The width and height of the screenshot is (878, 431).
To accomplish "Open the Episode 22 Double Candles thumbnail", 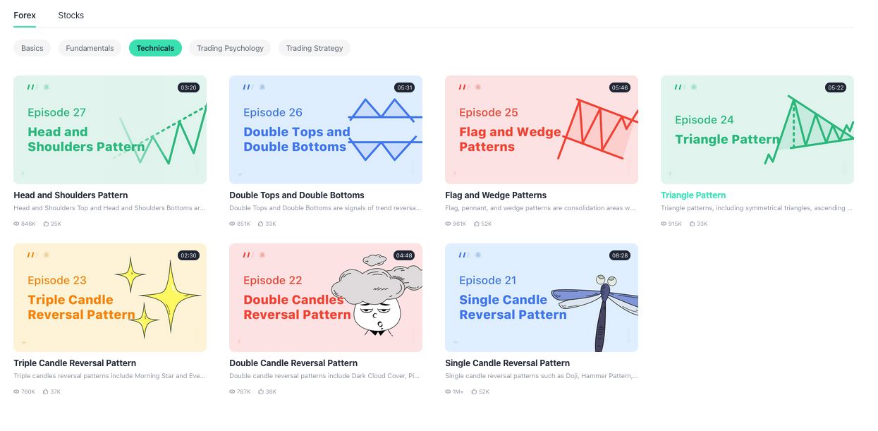I will coord(326,298).
